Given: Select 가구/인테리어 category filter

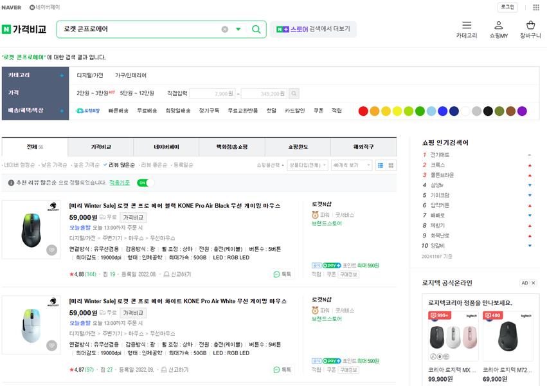Looking at the screenshot, I should (130, 75).
